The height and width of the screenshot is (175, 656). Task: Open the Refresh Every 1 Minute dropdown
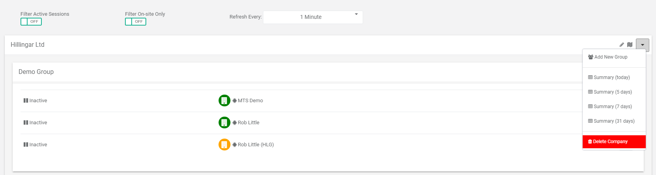click(x=313, y=17)
